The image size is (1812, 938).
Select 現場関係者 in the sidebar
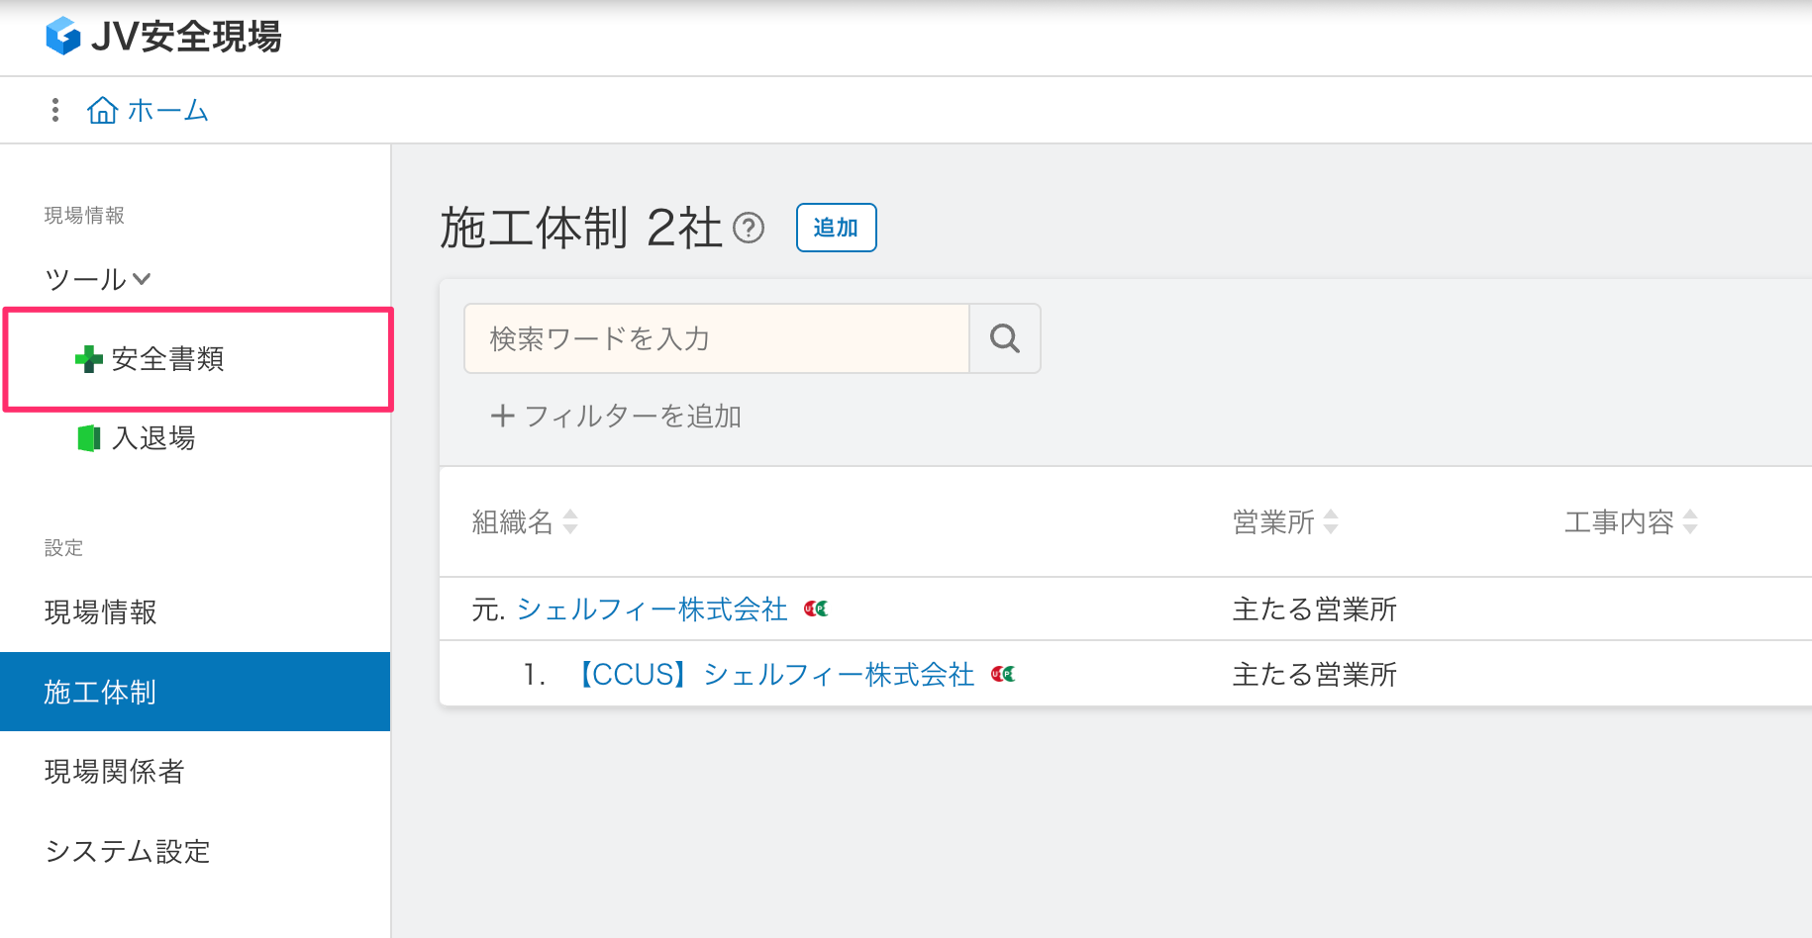click(x=115, y=772)
